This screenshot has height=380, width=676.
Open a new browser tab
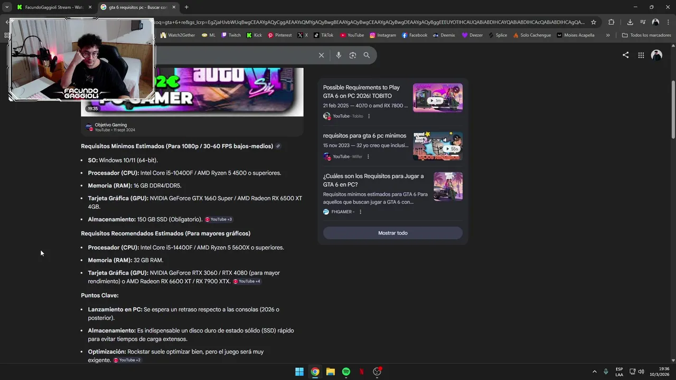click(x=186, y=7)
